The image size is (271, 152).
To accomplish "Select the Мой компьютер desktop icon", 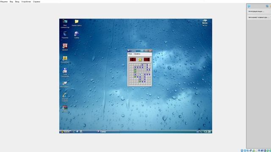I will 65,24.
